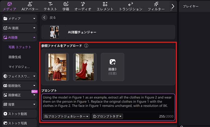Click the AI洋服チェンジャー title

coord(82,32)
